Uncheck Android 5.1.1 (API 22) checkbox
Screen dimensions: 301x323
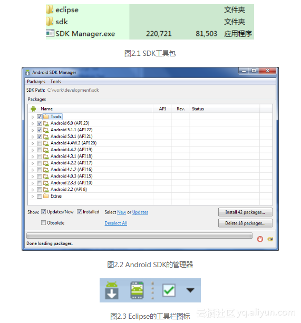[40, 130]
